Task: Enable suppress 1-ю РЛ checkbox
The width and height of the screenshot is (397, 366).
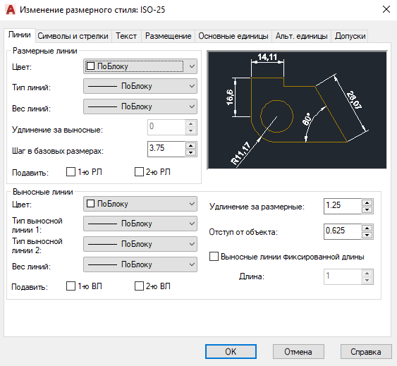Action: (x=71, y=172)
